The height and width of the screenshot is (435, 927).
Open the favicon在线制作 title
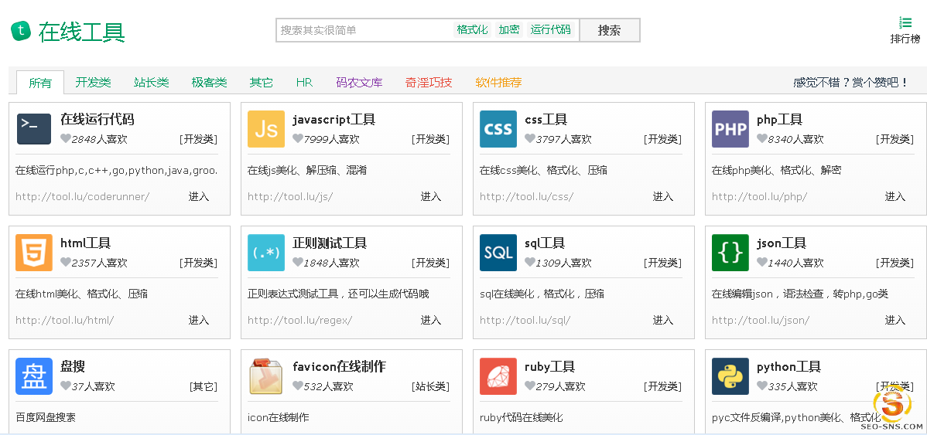[340, 367]
